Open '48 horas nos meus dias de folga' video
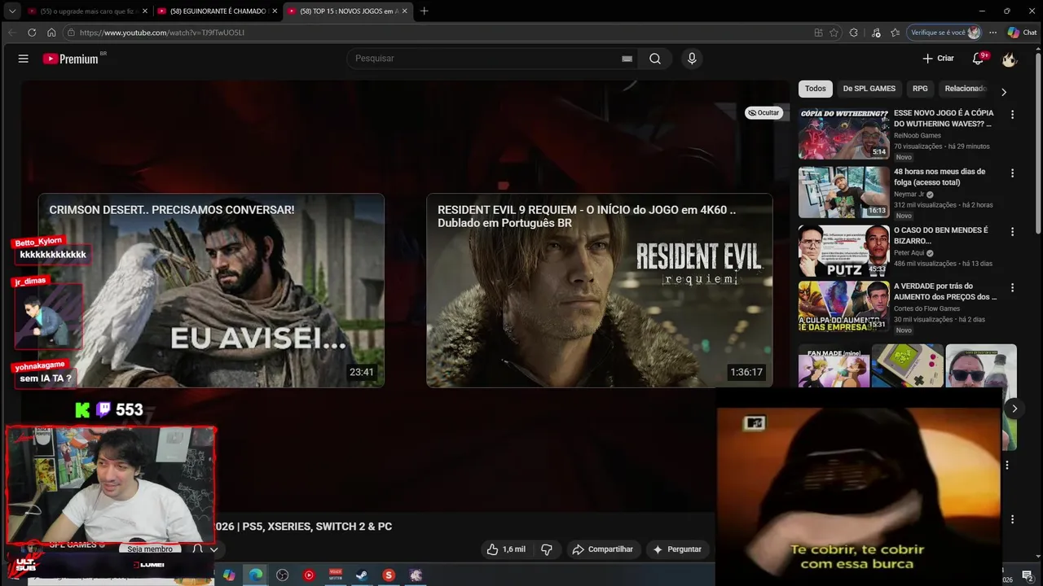1043x586 pixels. tap(940, 177)
